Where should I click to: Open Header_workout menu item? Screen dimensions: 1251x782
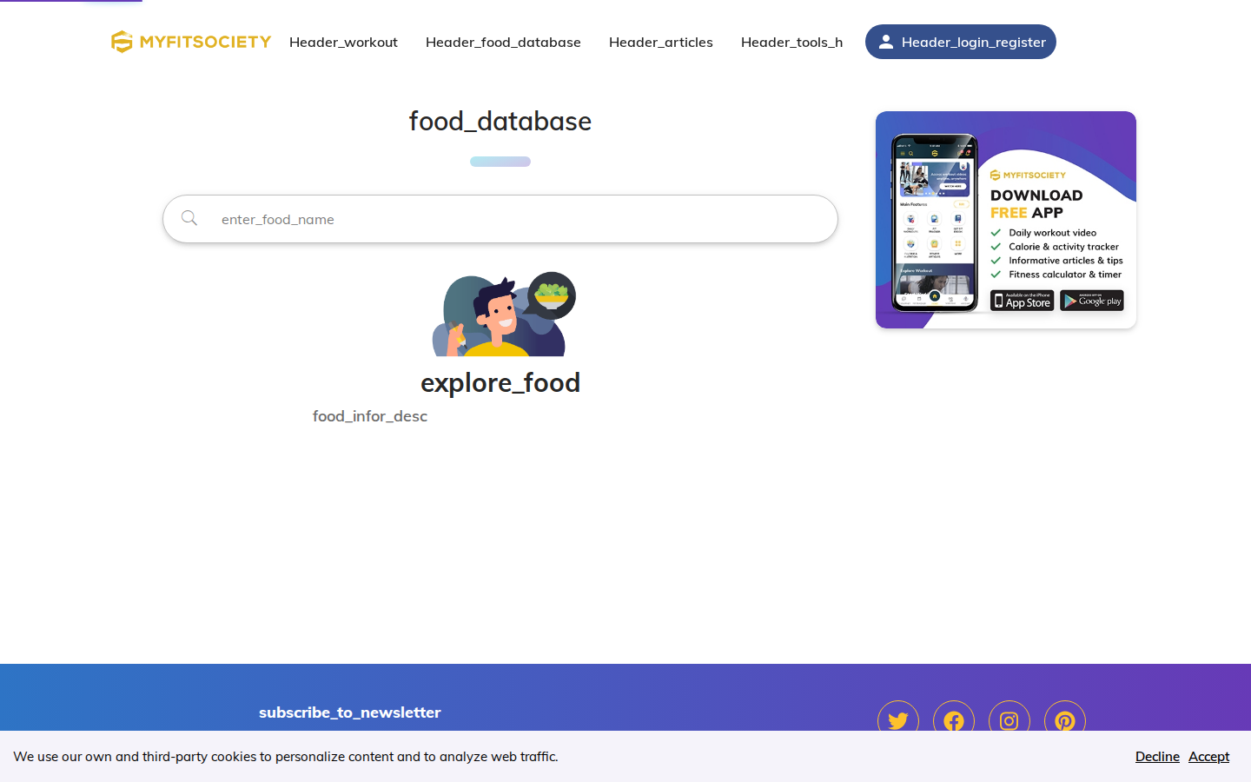(x=343, y=42)
